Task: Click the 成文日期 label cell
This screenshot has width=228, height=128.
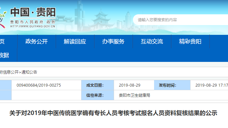Action: (98, 85)
